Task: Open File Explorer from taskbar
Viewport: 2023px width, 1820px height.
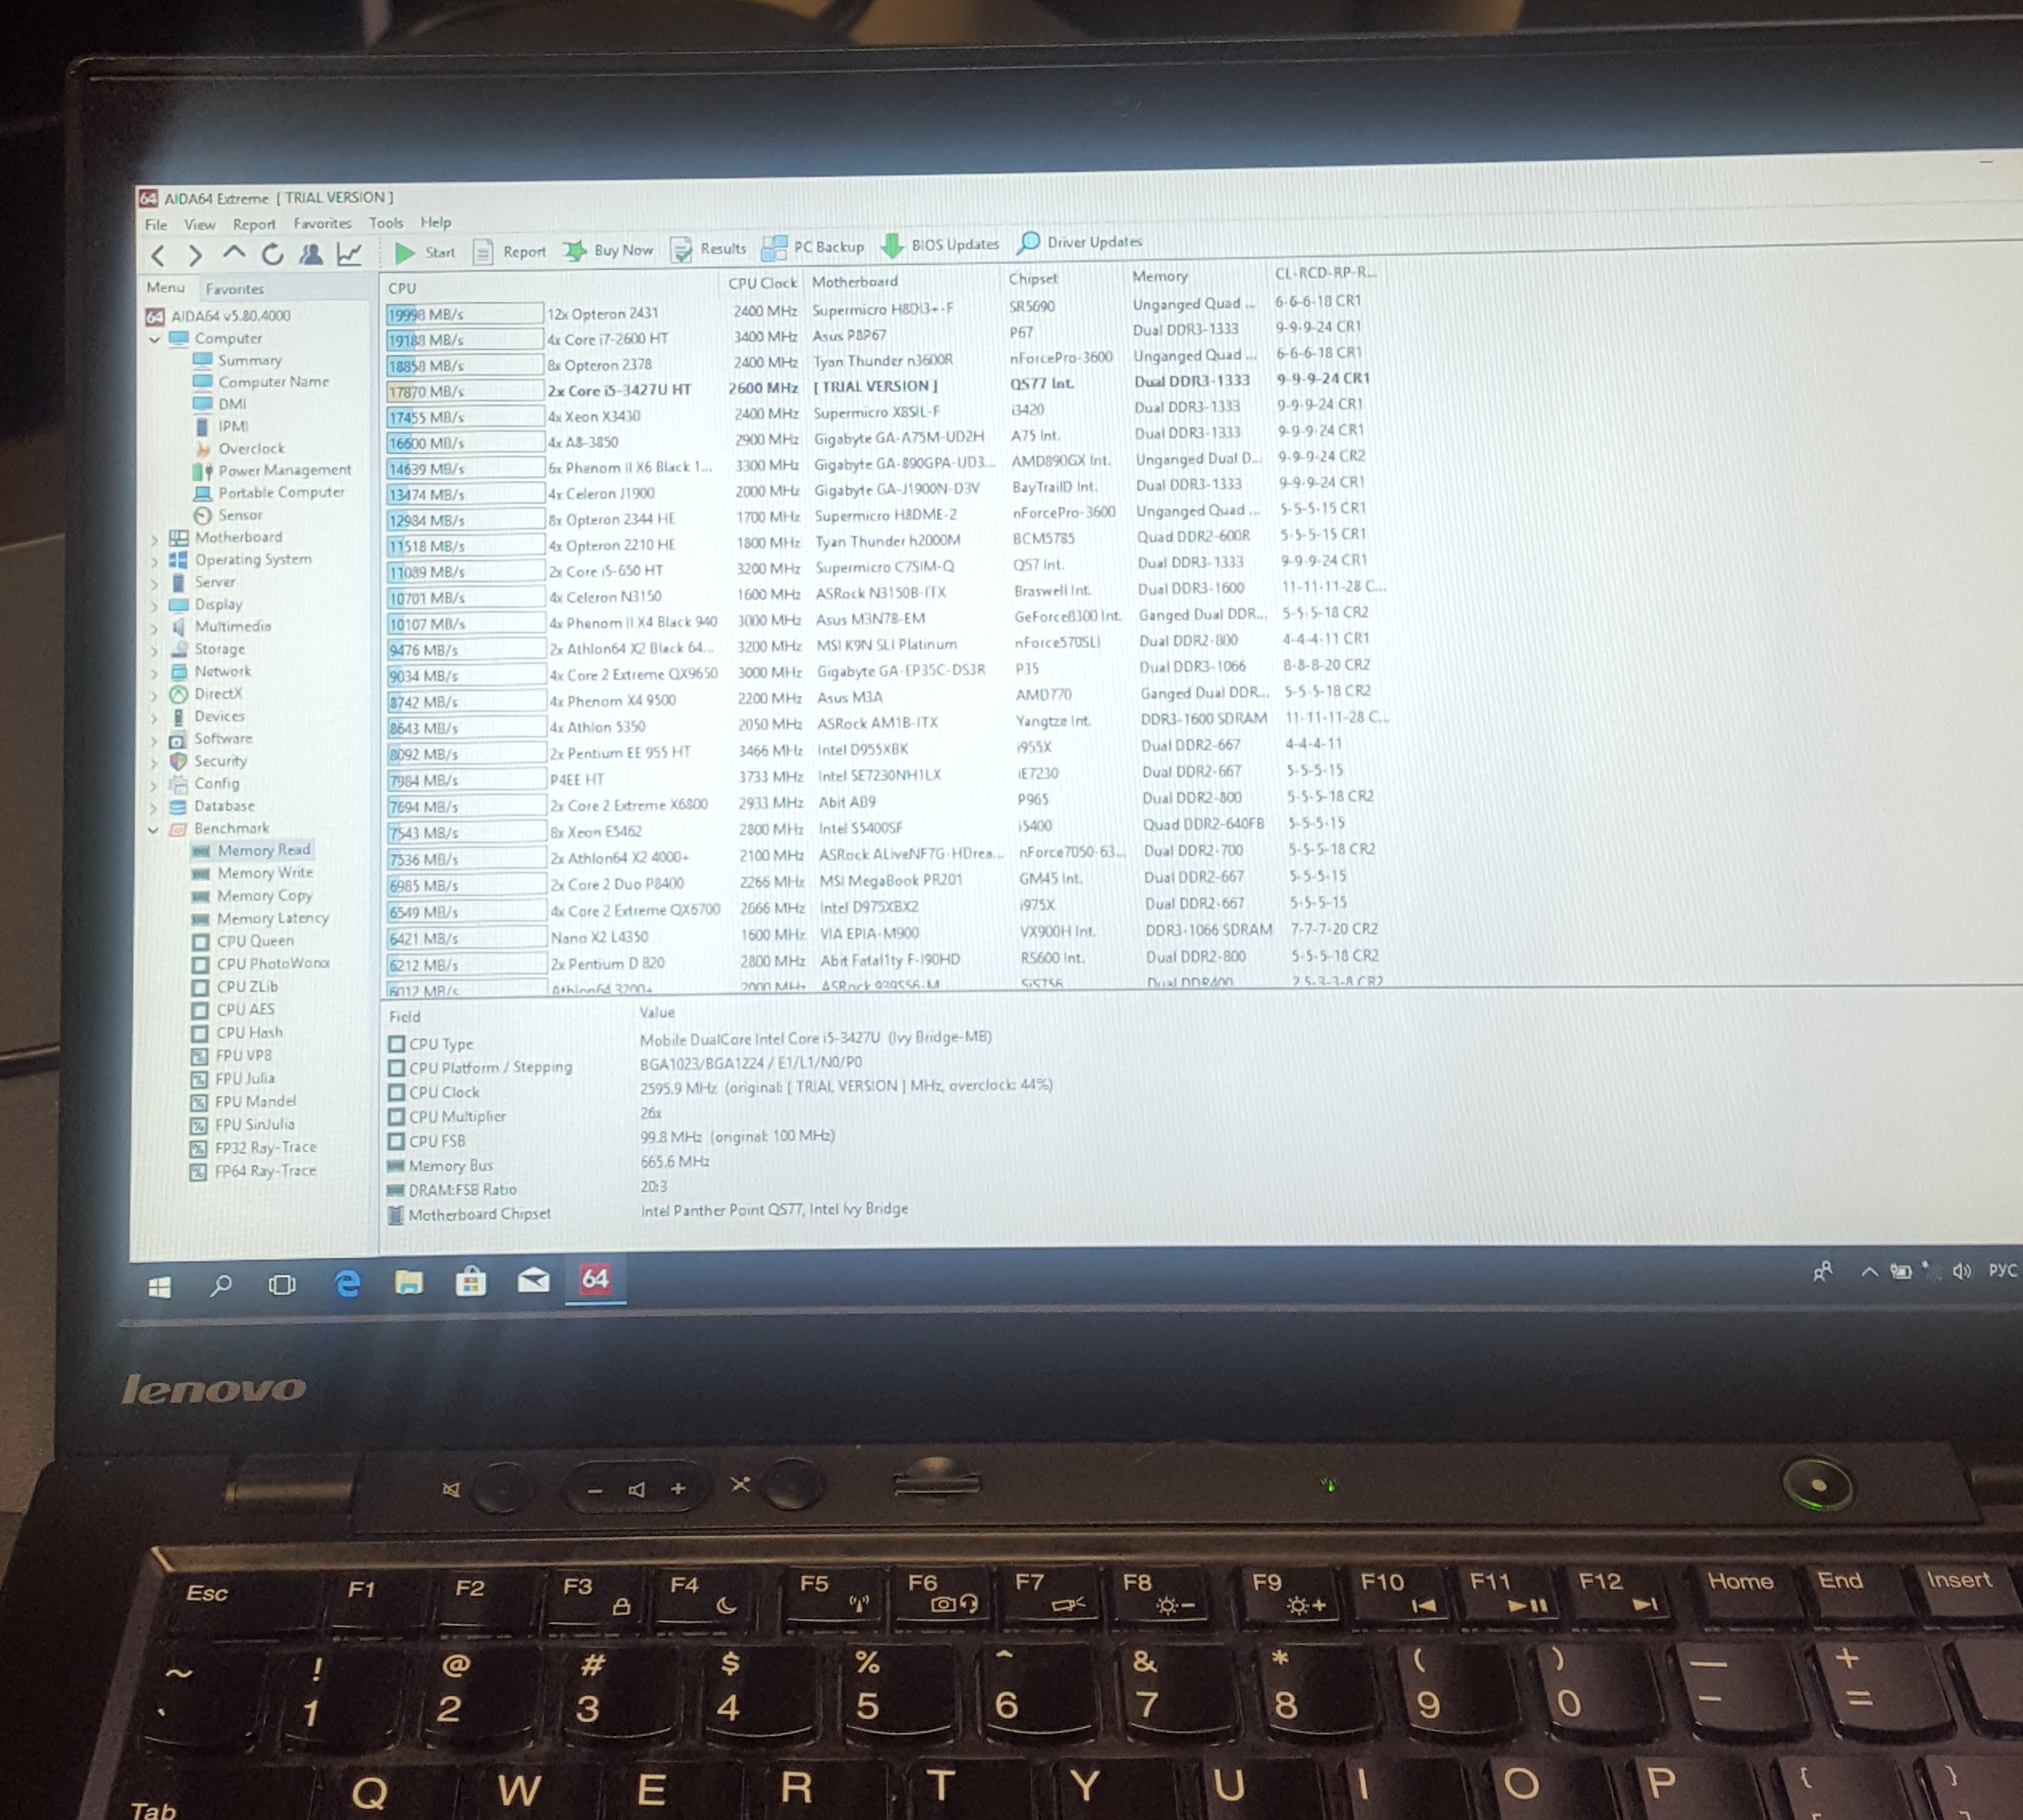Action: tap(408, 1282)
